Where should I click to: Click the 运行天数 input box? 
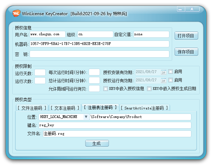[40, 72]
